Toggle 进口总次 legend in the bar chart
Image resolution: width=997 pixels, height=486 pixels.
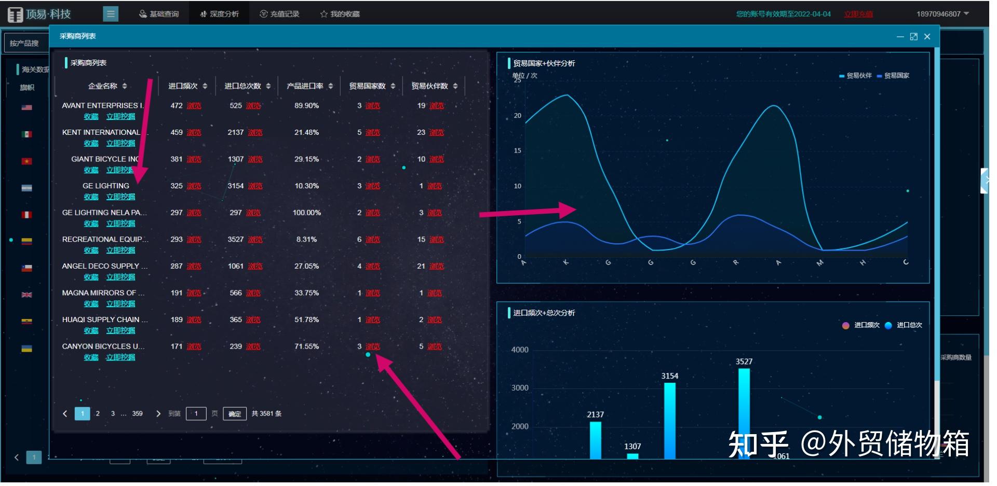[x=904, y=326]
